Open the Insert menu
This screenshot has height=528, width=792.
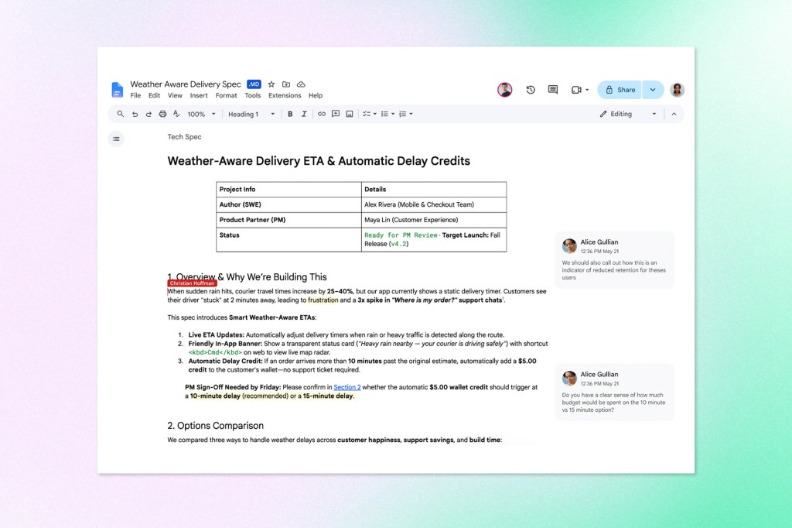pos(199,95)
